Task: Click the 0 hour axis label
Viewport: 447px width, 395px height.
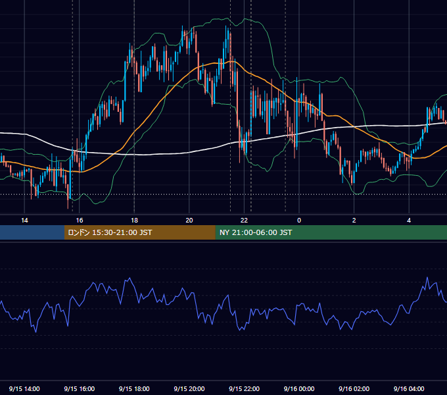Action: pyautogui.click(x=299, y=221)
